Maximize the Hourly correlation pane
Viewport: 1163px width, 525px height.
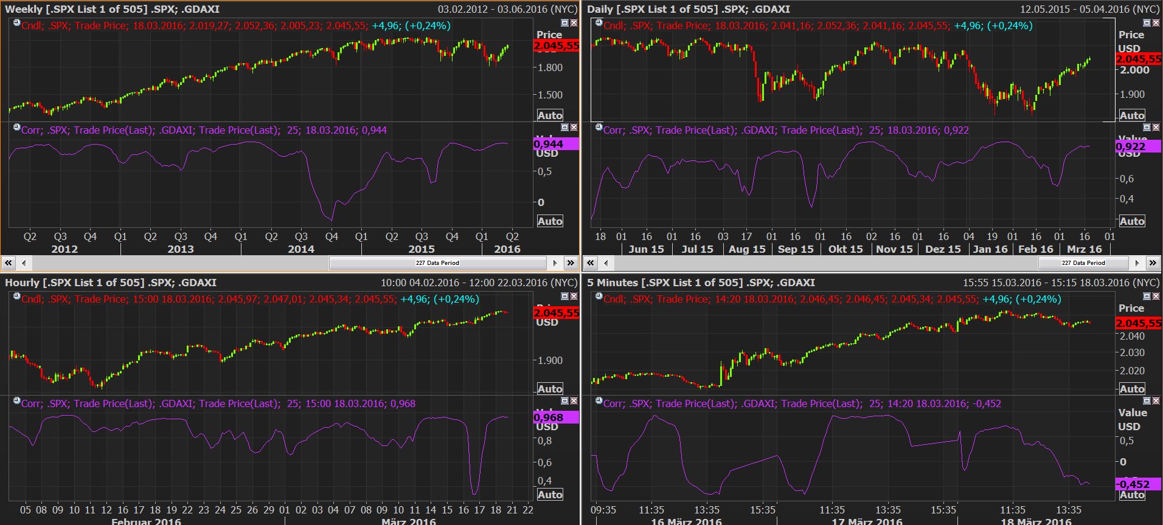tap(564, 401)
